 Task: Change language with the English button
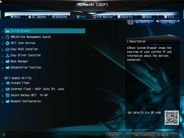click(x=114, y=135)
